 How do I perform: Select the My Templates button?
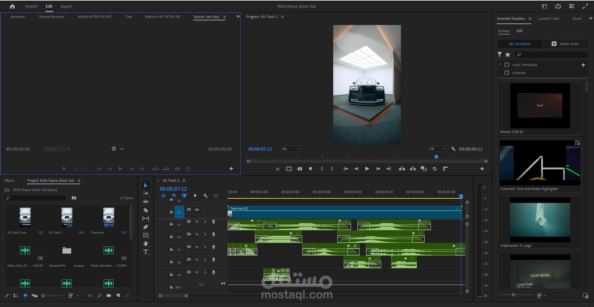click(x=520, y=44)
